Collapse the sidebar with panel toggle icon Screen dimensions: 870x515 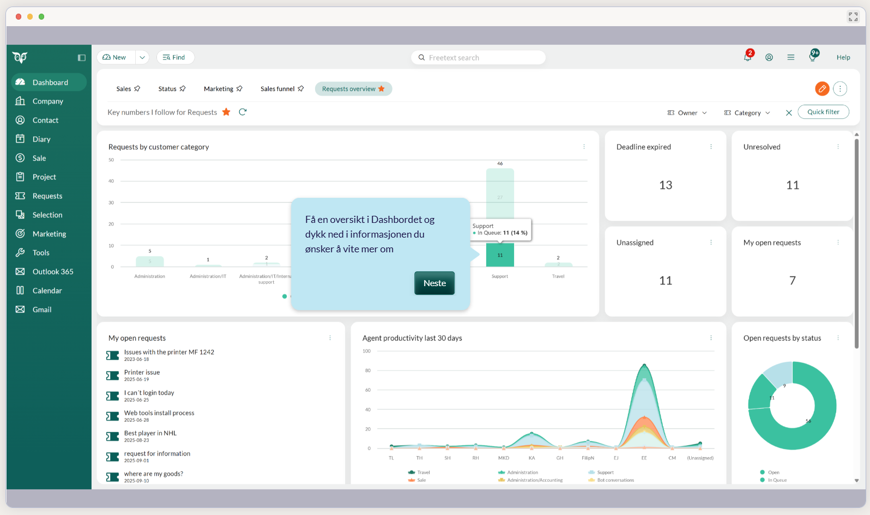(82, 58)
